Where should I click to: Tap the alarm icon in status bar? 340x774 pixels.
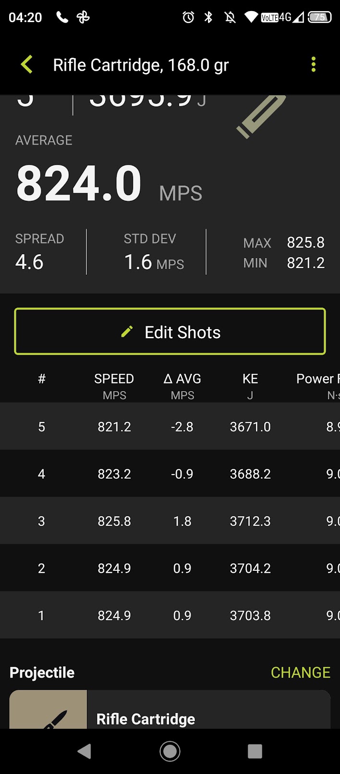[x=188, y=17]
